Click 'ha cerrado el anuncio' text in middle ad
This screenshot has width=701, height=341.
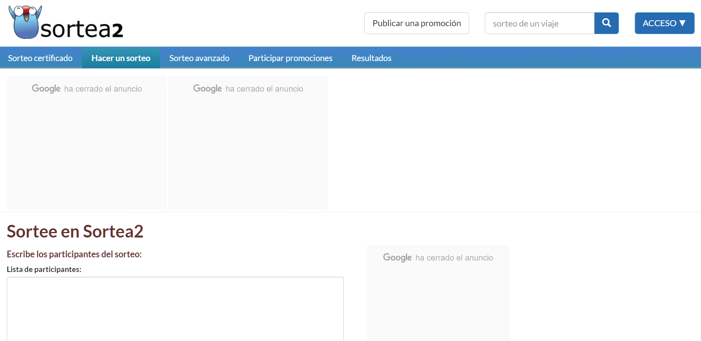point(264,89)
